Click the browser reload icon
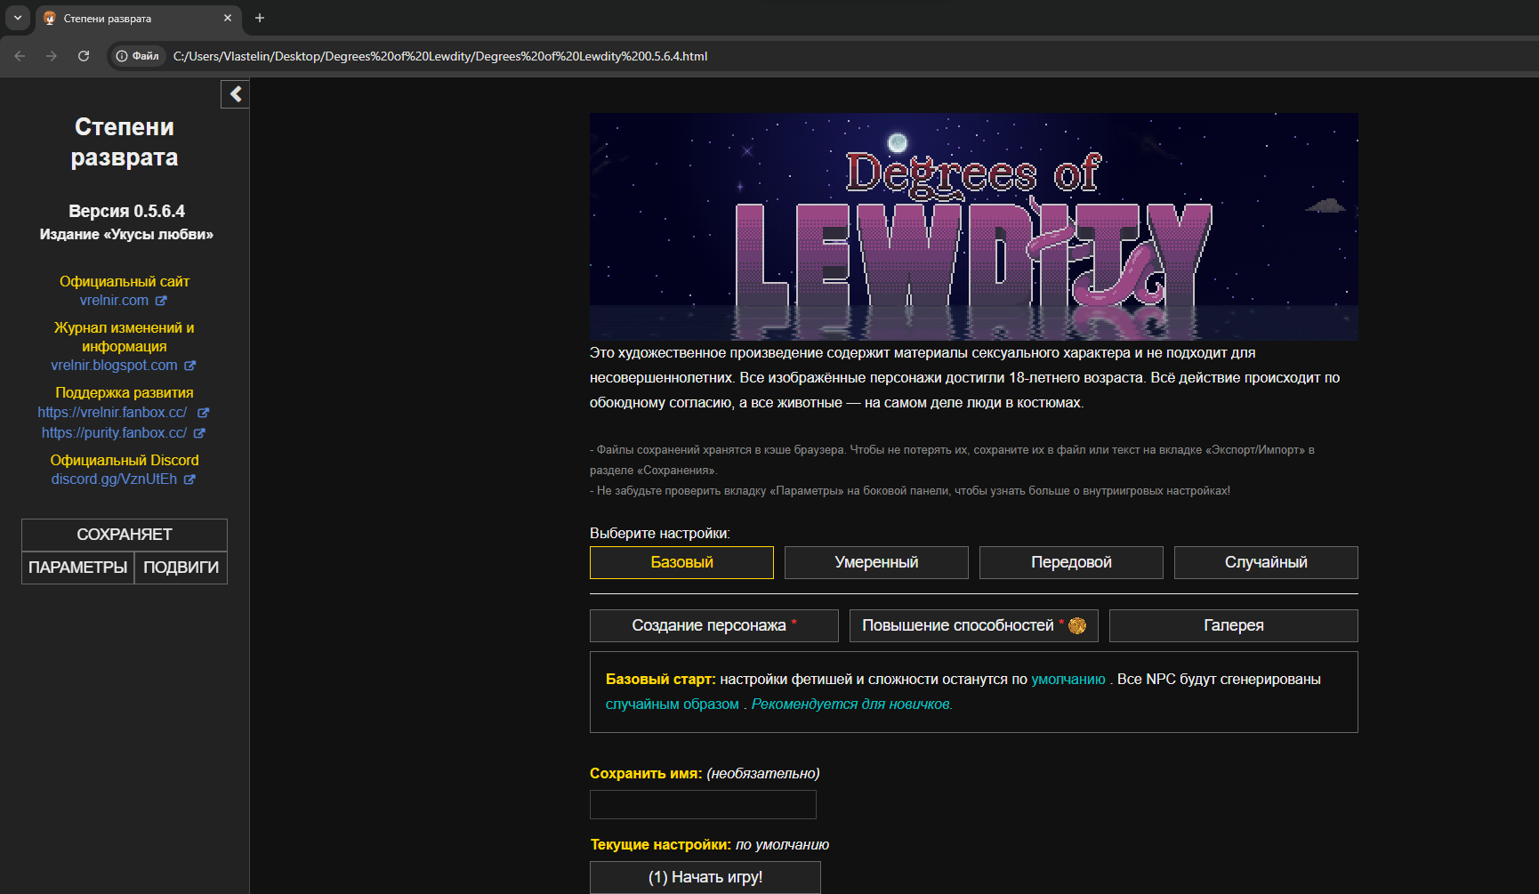 coord(84,56)
